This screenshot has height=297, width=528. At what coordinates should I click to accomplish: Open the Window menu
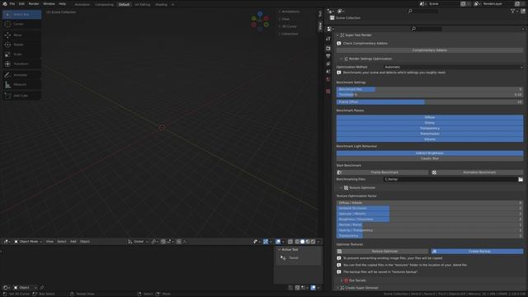pyautogui.click(x=49, y=3)
